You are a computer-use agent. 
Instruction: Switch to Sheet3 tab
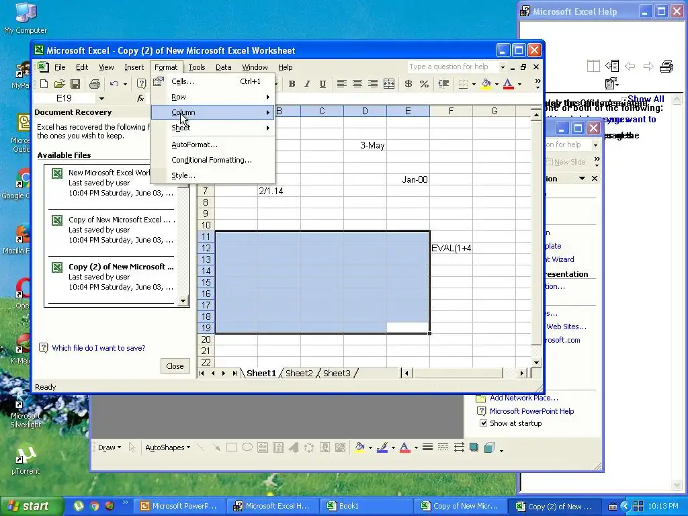point(337,374)
